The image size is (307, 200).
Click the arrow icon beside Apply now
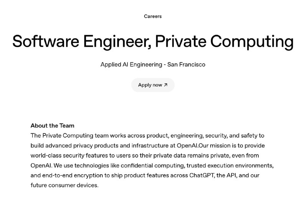point(165,85)
